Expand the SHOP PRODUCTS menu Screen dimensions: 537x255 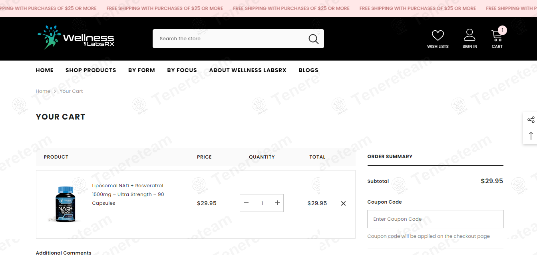point(91,70)
